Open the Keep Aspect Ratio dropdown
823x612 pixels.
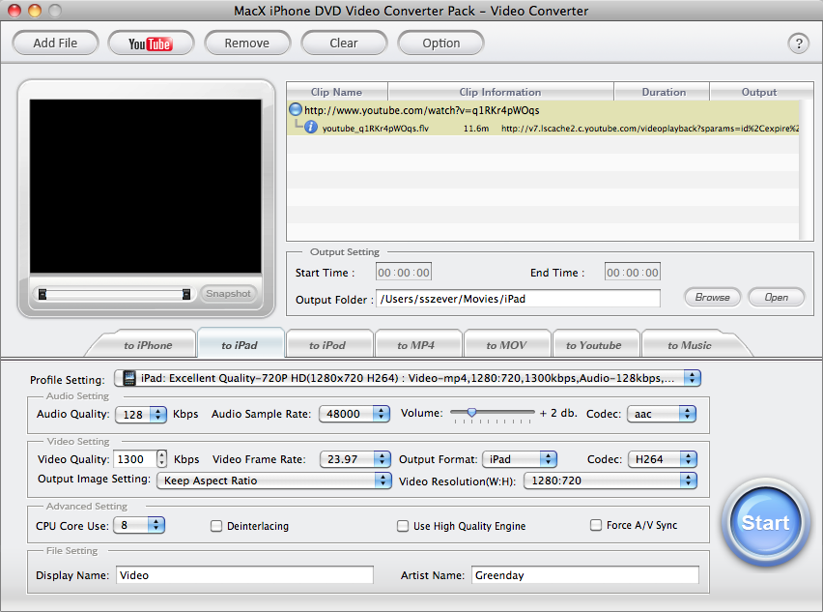tap(274, 481)
